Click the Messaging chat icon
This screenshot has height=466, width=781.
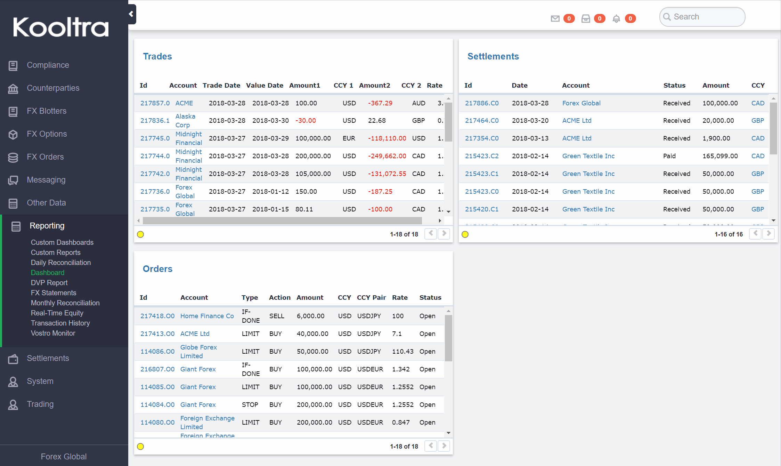pyautogui.click(x=13, y=180)
